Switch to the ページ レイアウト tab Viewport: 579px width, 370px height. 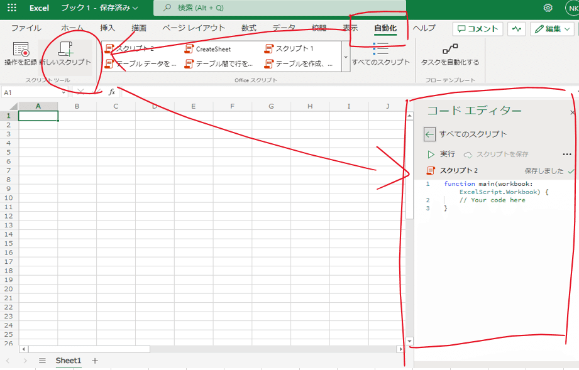point(194,28)
